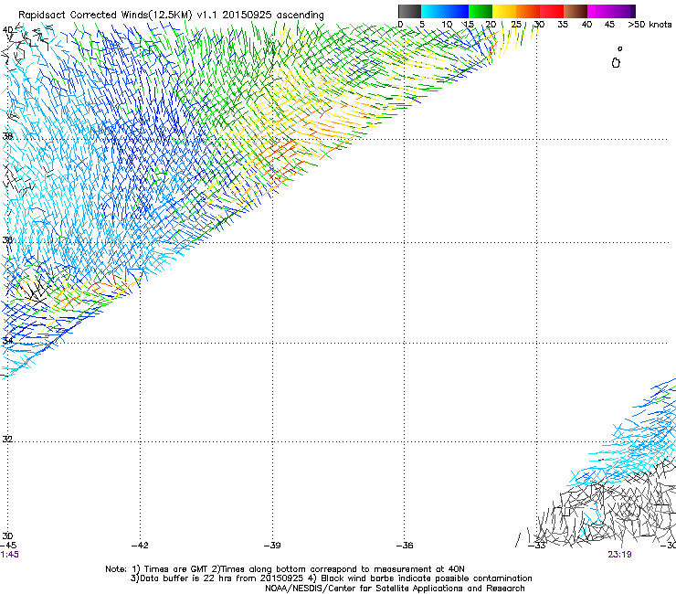Click the 'Times are GMT' note line
The width and height of the screenshot is (676, 594).
pos(285,569)
